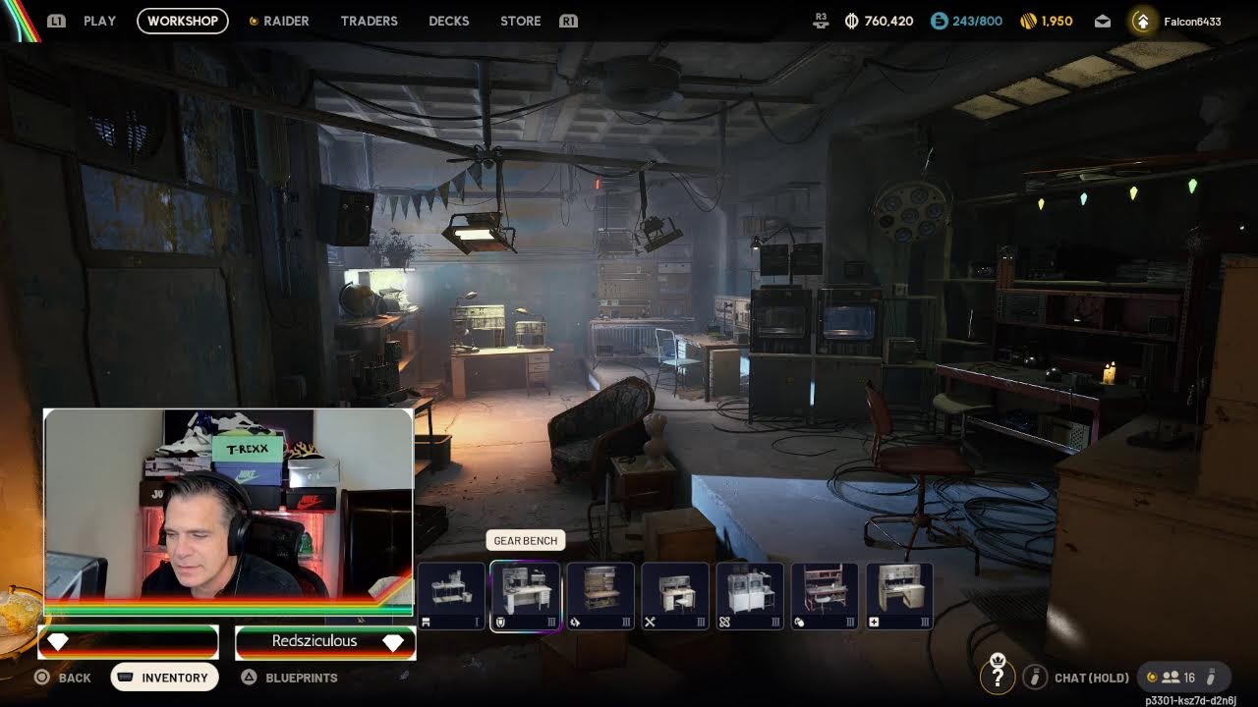Click the circle icon next to BACK
This screenshot has height=707, width=1258.
click(x=42, y=677)
